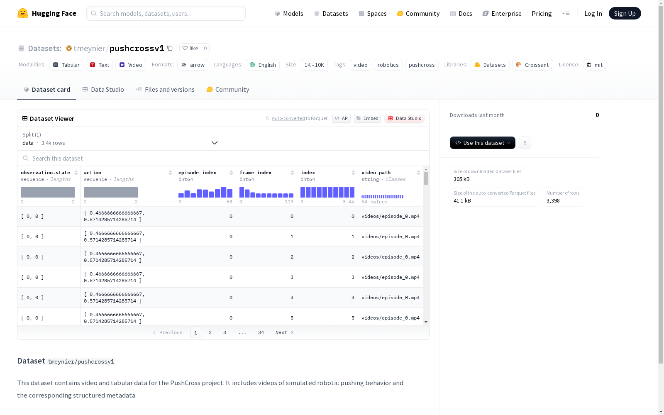Click the heart like button
Screen dimensions: 664x415
(190, 48)
